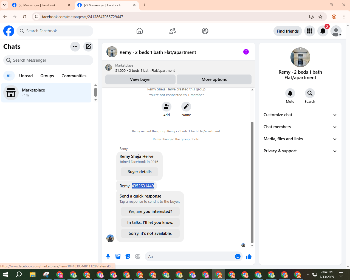Add people to the group

[166, 107]
